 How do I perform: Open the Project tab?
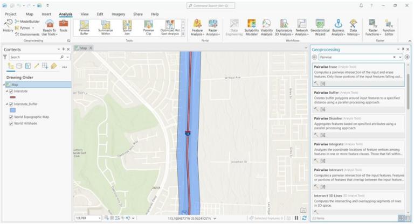(11, 14)
